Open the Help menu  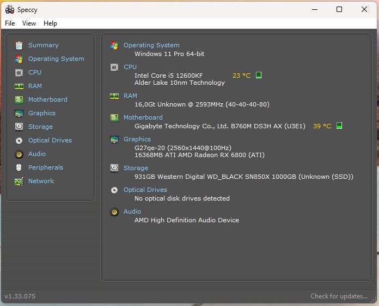50,23
